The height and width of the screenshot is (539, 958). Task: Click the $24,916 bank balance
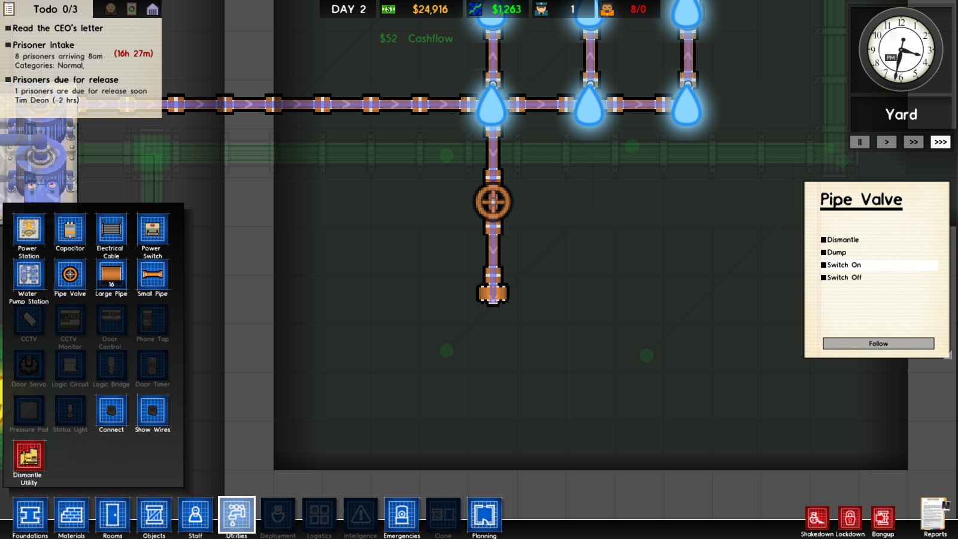pos(430,9)
